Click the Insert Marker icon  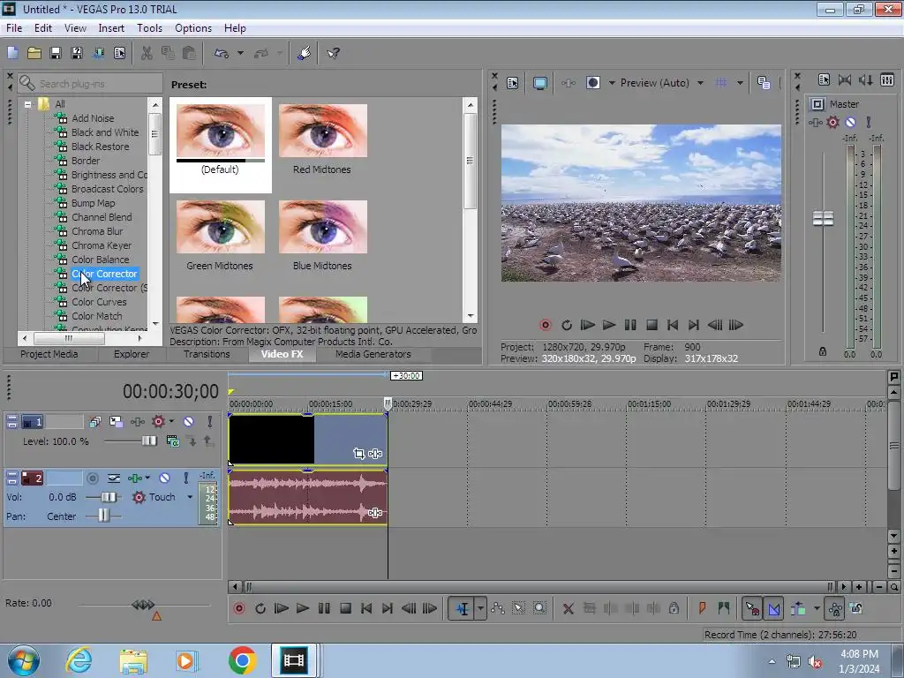pos(702,608)
